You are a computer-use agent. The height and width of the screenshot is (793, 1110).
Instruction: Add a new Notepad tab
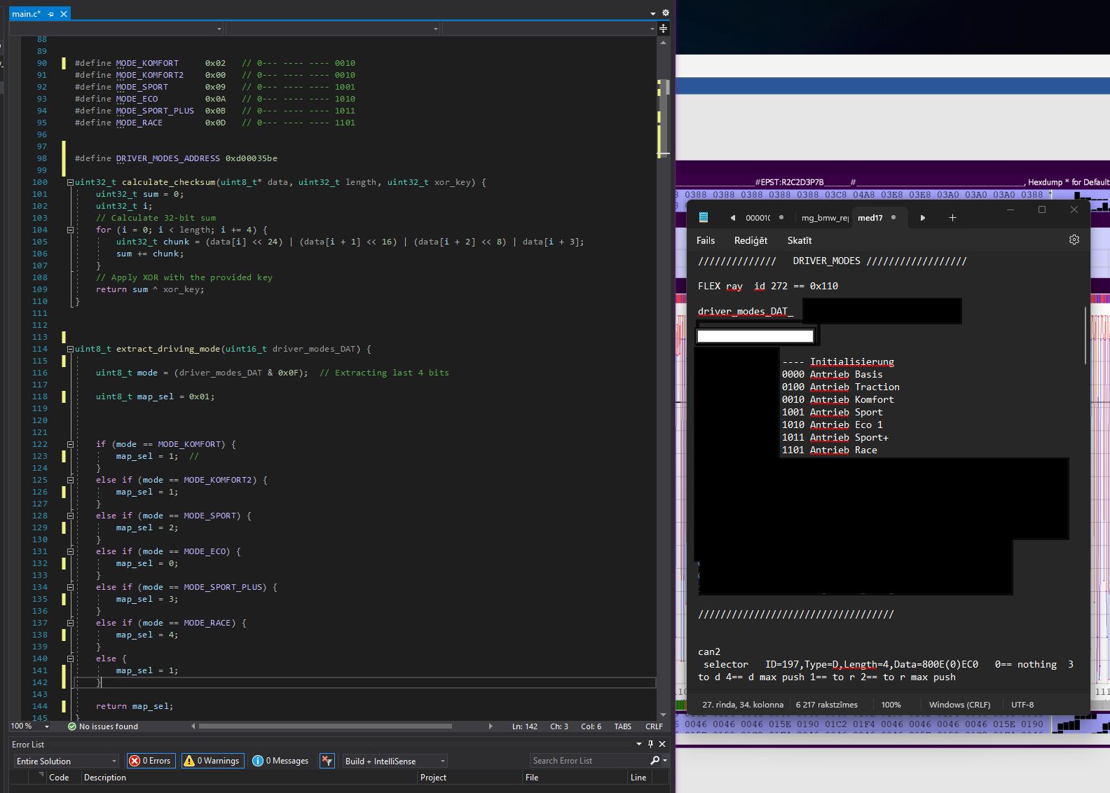[x=952, y=218]
